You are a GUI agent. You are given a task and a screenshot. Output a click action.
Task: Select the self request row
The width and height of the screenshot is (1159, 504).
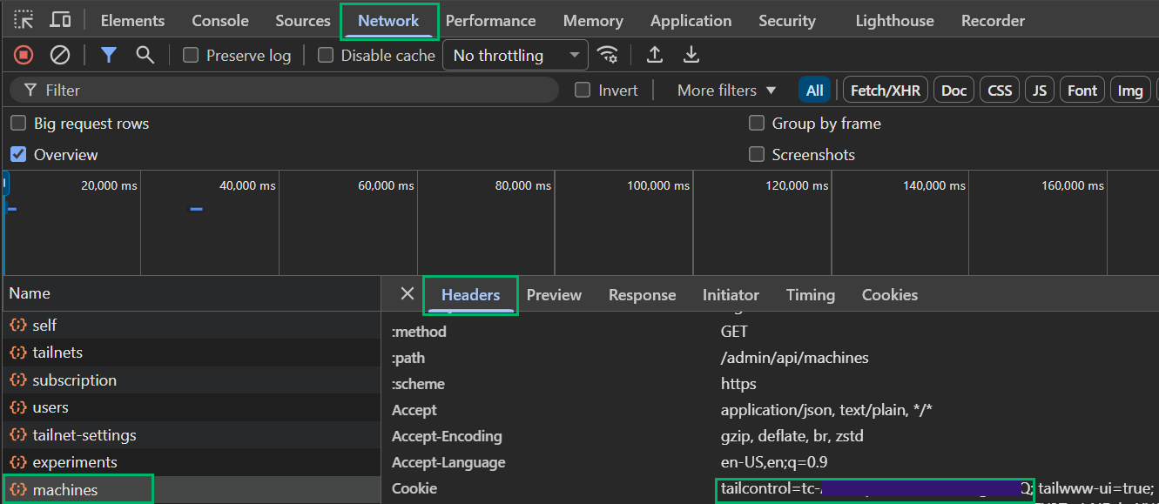click(x=191, y=325)
